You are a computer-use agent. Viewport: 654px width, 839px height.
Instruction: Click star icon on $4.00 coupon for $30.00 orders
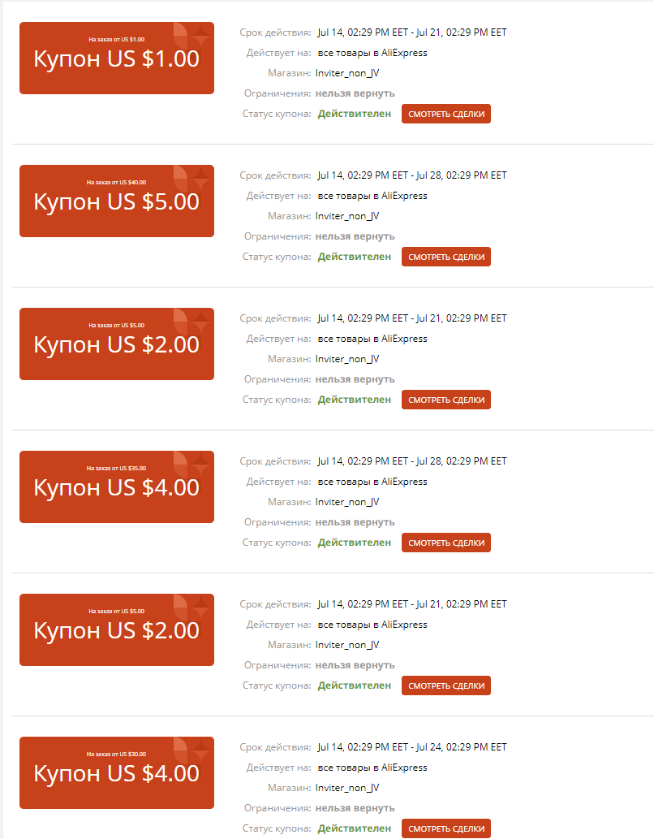(x=201, y=751)
